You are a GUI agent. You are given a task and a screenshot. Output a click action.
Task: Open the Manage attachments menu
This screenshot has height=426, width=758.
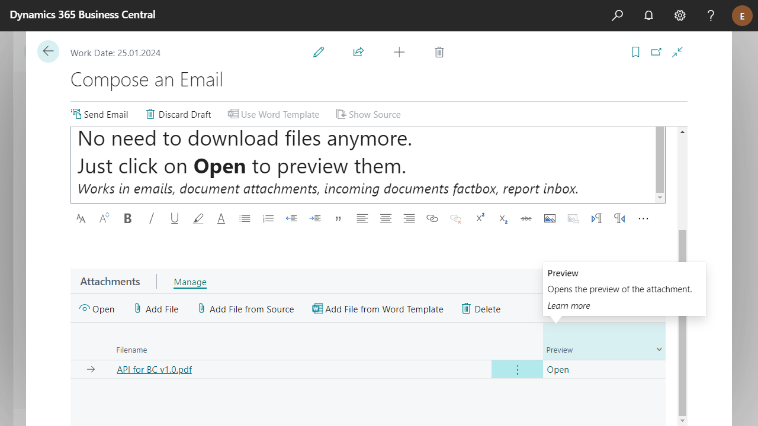(x=190, y=282)
